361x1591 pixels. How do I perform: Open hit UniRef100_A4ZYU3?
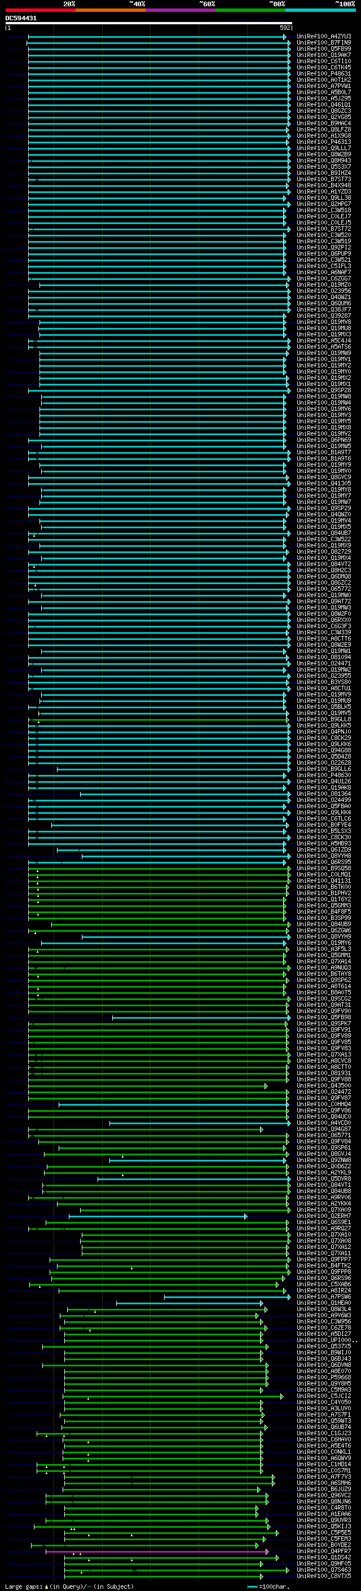(324, 37)
